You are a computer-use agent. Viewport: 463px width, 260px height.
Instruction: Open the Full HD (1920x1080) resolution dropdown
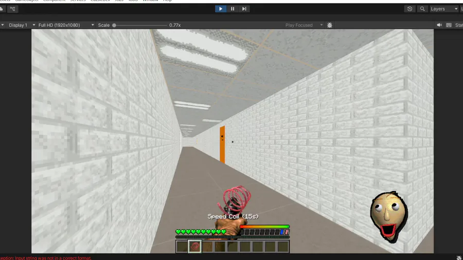pos(66,25)
